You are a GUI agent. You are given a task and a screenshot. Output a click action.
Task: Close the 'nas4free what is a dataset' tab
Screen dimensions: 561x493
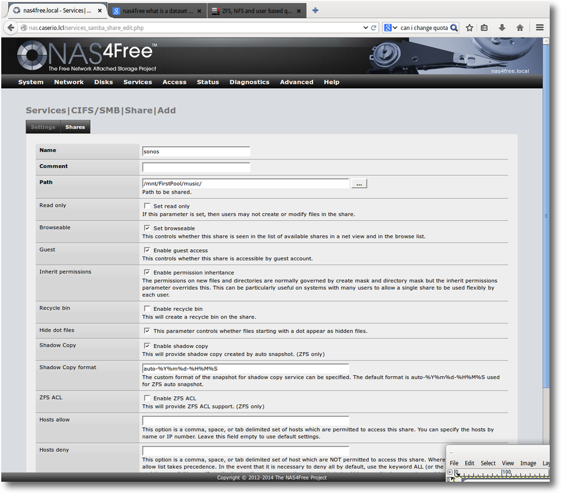(x=199, y=11)
